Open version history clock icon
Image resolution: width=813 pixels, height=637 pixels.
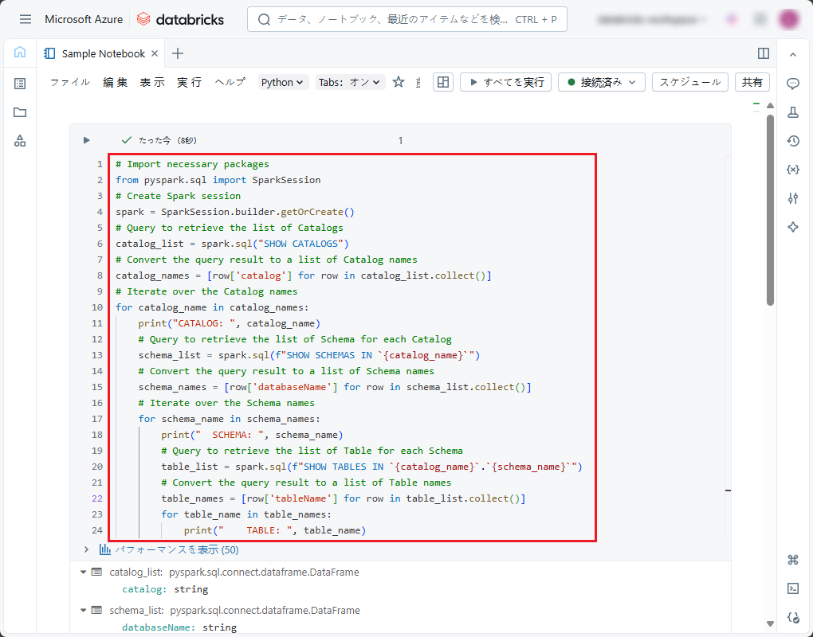[792, 141]
